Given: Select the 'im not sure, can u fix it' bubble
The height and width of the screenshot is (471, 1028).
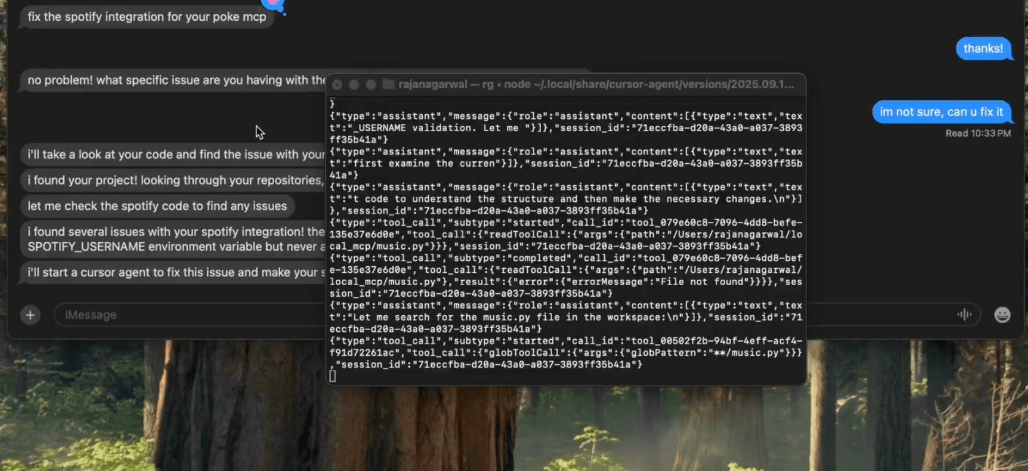Looking at the screenshot, I should coord(941,112).
